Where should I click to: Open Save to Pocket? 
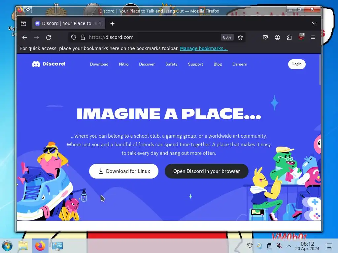pyautogui.click(x=265, y=38)
